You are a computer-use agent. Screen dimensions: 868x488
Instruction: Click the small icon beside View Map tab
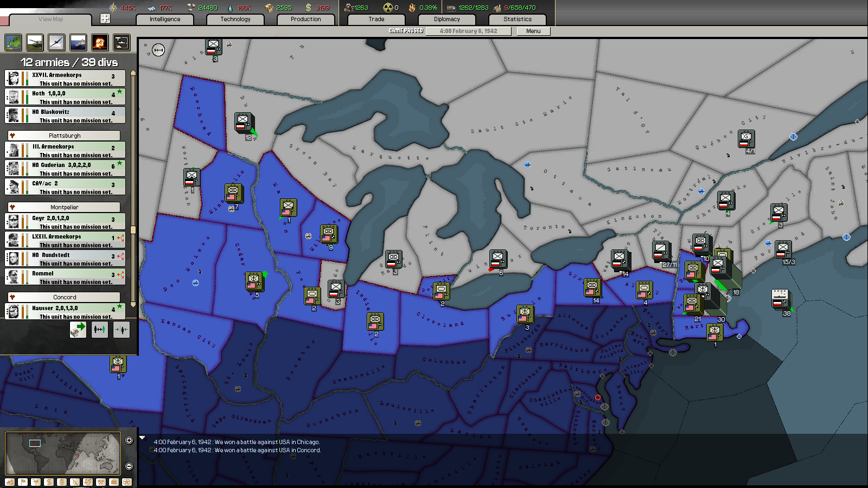point(105,18)
